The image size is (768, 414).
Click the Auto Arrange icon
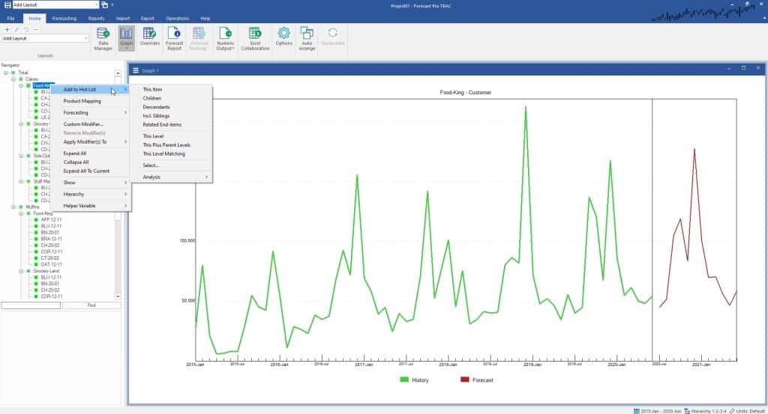tap(306, 38)
